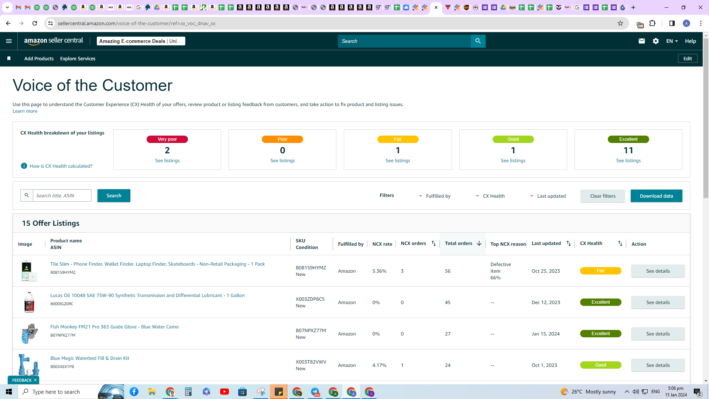
Task: Sort listings by Total orders arrow
Action: point(479,243)
